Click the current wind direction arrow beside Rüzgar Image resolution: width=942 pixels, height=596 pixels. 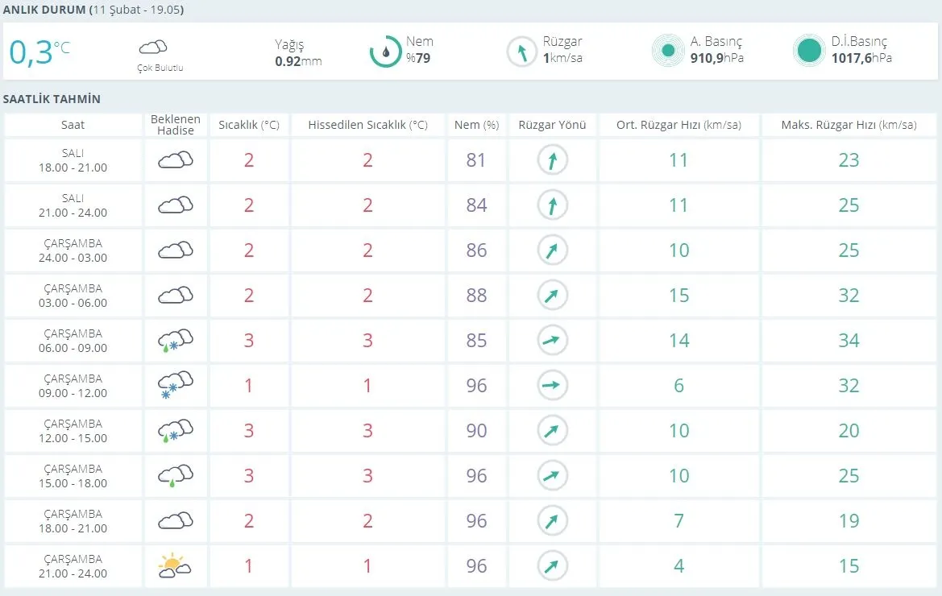pyautogui.click(x=521, y=52)
